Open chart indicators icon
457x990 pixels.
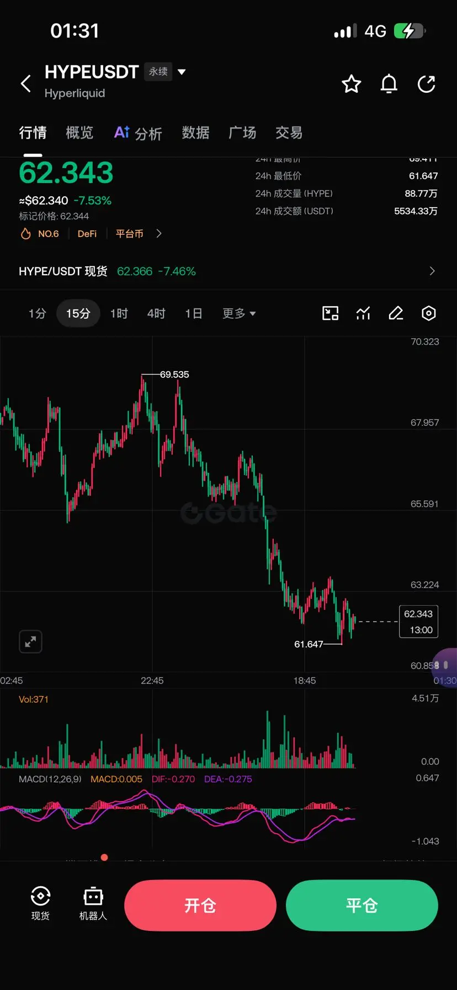coord(363,313)
